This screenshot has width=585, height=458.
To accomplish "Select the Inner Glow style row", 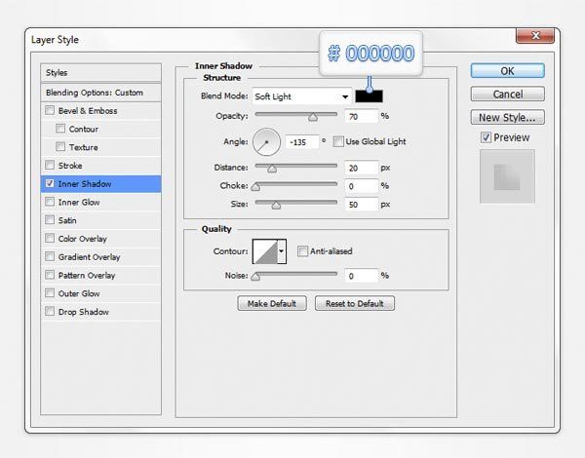I will [100, 202].
